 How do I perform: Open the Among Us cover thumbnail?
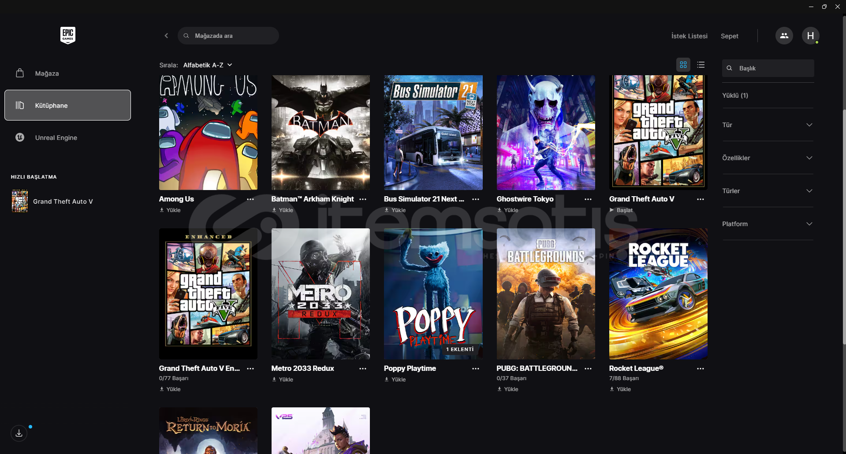[208, 132]
